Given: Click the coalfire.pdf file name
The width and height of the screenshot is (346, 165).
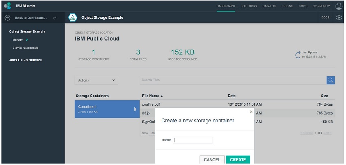Looking at the screenshot, I should tap(151, 104).
